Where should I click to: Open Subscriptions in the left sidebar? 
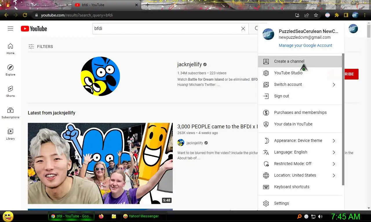point(10,113)
